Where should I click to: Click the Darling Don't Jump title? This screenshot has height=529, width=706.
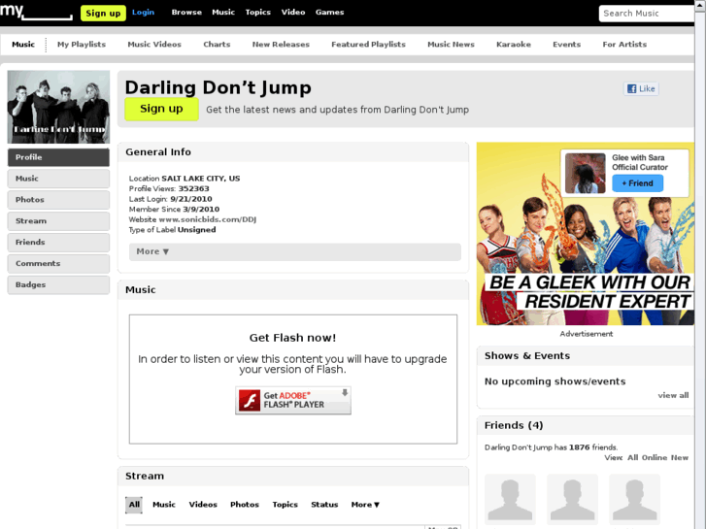click(x=218, y=87)
